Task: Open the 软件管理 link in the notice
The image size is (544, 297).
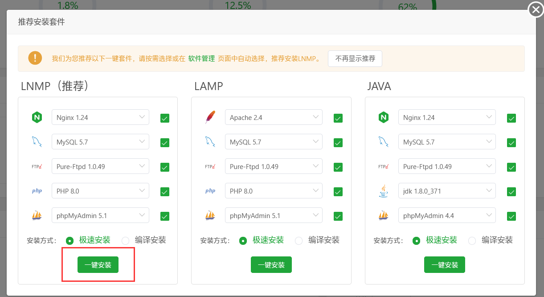Action: tap(201, 58)
